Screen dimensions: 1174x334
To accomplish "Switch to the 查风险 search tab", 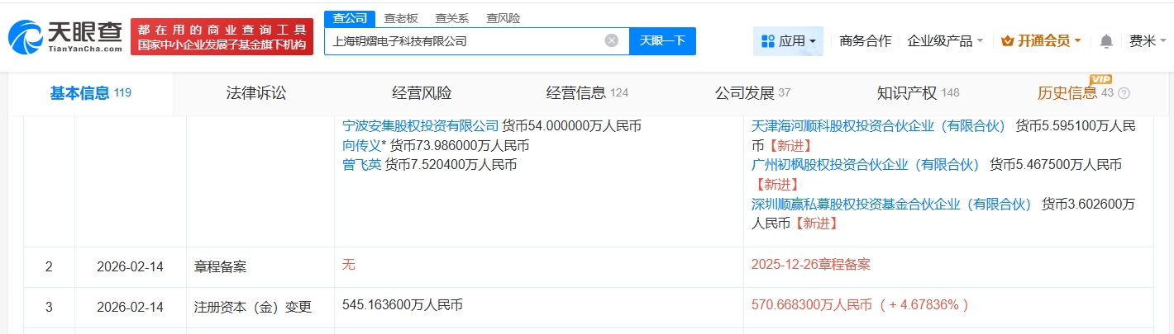I will [x=503, y=18].
